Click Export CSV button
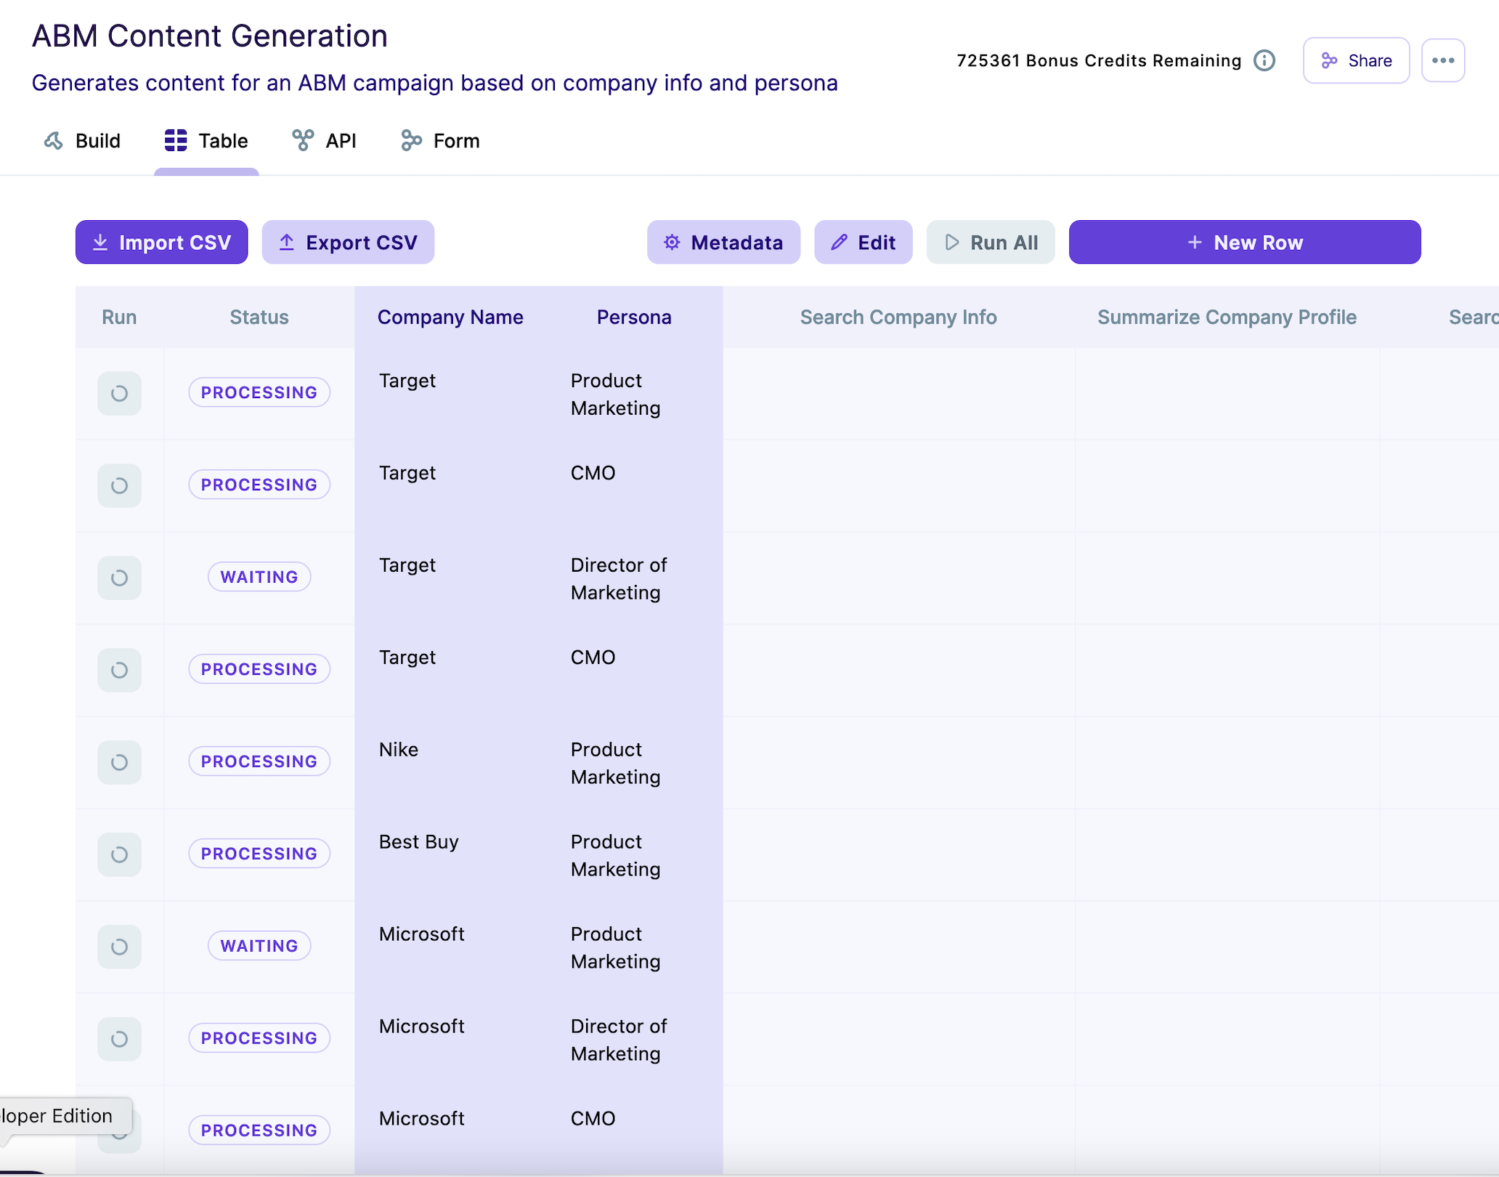The height and width of the screenshot is (1177, 1499). tap(348, 243)
